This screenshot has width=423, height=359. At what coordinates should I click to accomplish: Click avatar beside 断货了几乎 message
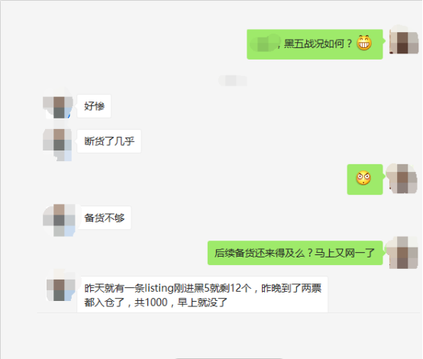click(57, 142)
